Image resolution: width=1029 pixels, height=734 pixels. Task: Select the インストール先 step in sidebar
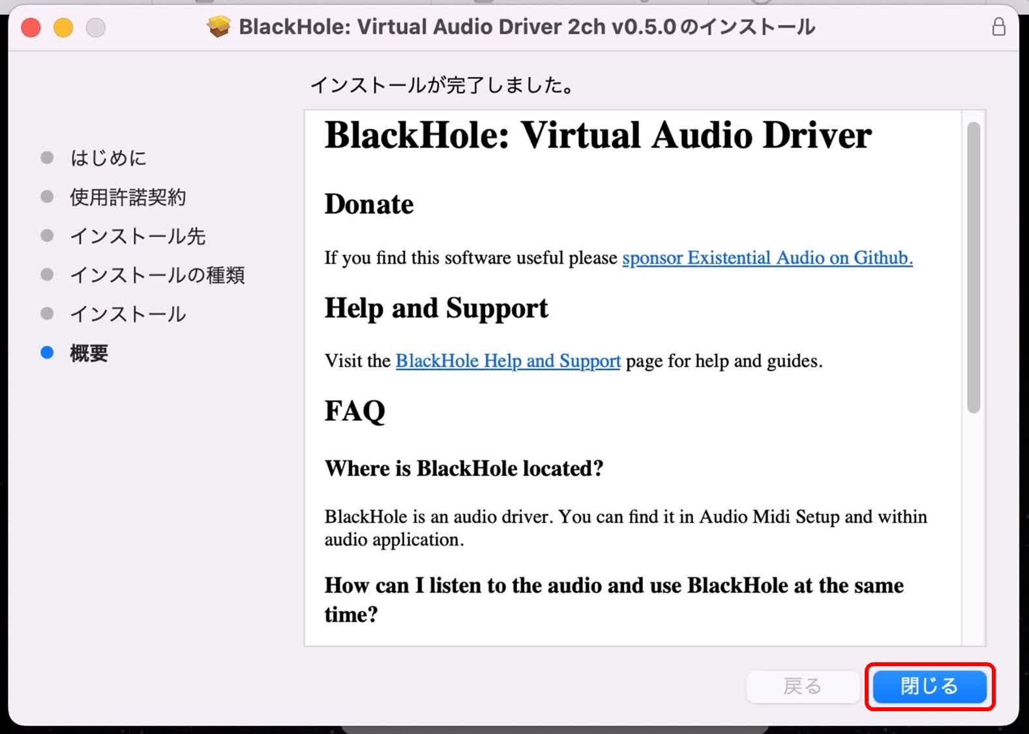click(x=138, y=236)
